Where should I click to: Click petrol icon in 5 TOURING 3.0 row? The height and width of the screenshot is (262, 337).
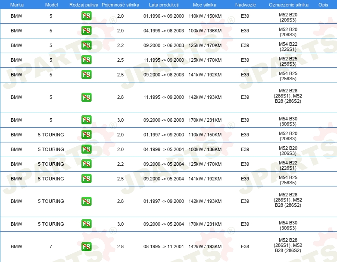click(x=86, y=224)
